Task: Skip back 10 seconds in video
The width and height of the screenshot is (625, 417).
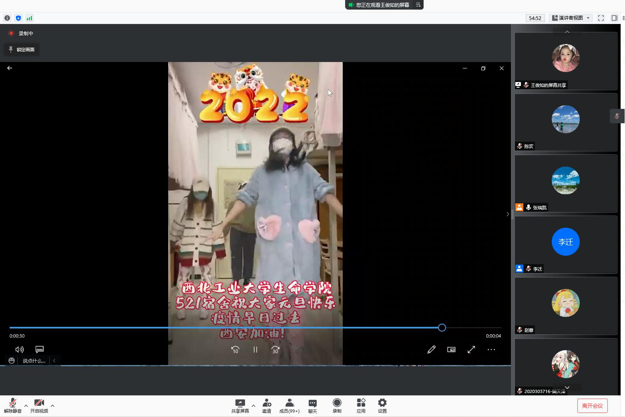Action: (235, 349)
